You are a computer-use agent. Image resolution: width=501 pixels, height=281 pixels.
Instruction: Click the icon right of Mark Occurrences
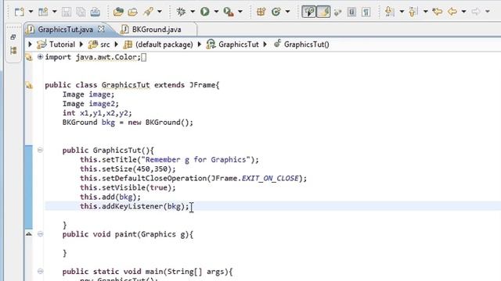click(337, 12)
